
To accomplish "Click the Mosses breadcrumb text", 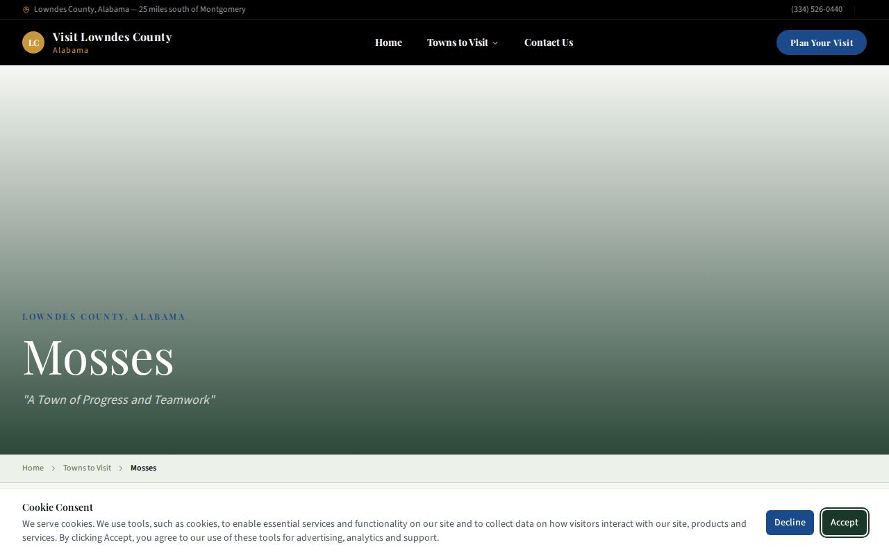I will pyautogui.click(x=143, y=468).
